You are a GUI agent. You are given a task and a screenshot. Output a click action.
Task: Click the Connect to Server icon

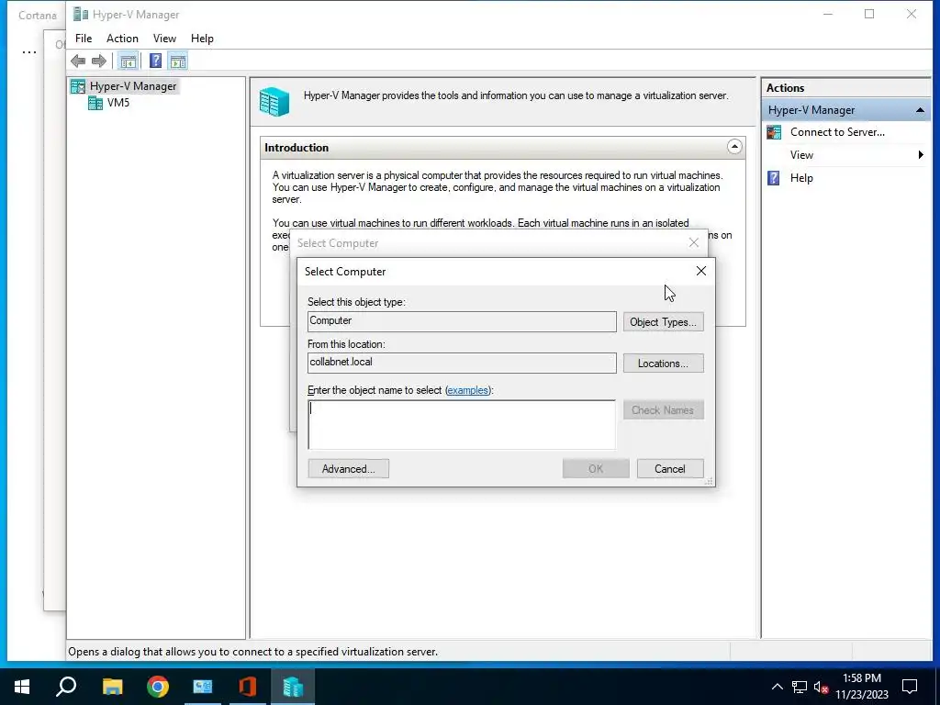click(774, 132)
